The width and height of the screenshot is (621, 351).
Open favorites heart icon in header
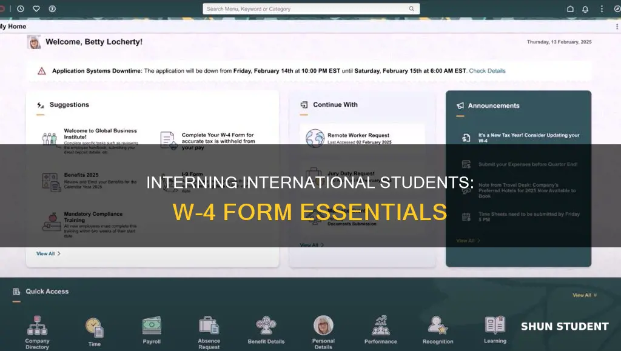36,8
